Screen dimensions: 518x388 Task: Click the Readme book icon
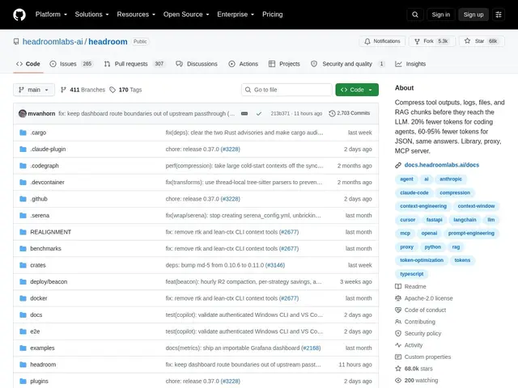pos(398,286)
